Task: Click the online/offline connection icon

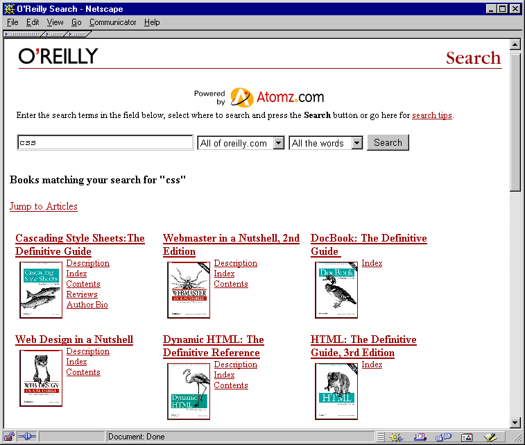Action: click(27, 437)
